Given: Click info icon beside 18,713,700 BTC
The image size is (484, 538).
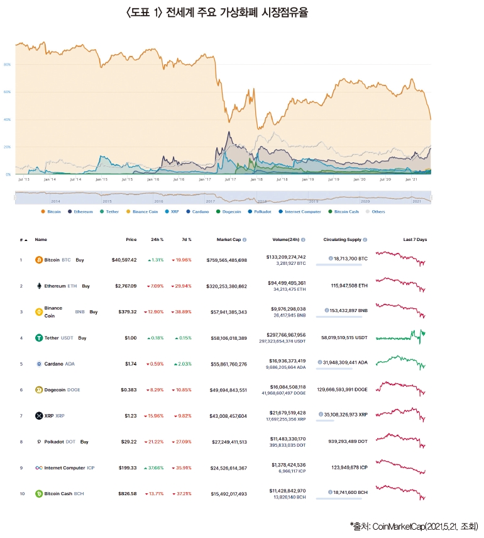Looking at the screenshot, I should 331,259.
